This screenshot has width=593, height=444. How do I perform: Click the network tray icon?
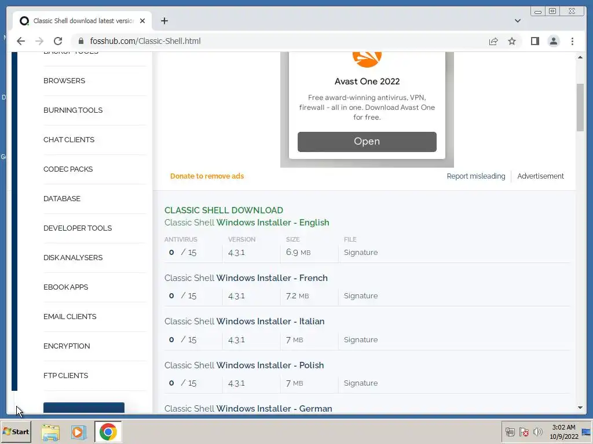tap(510, 432)
